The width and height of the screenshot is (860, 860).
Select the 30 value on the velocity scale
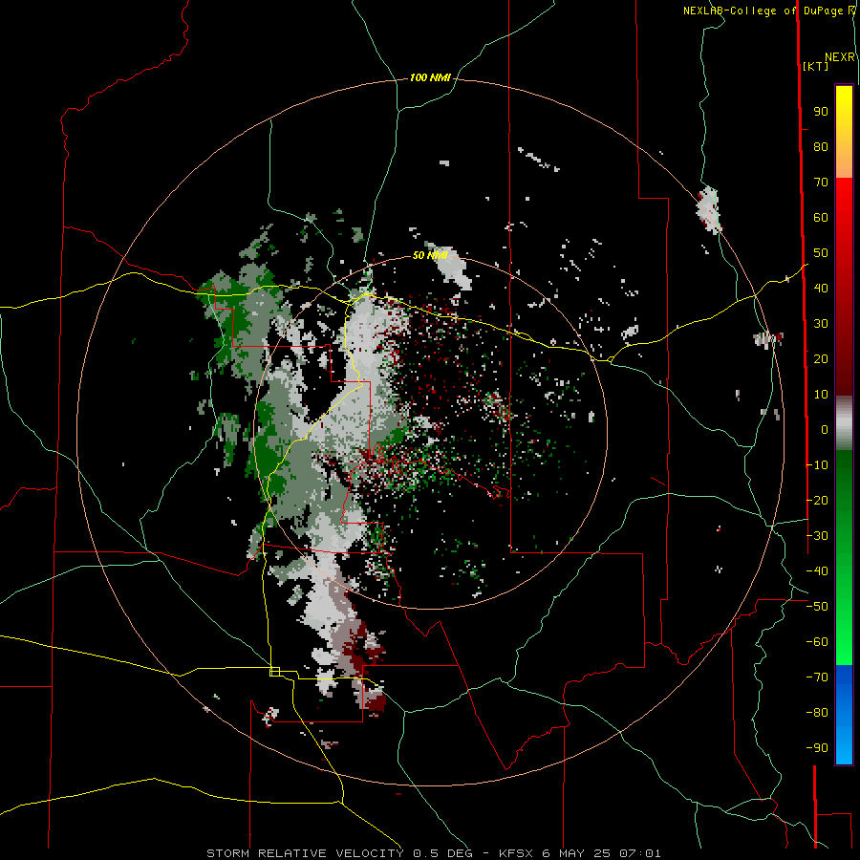click(x=821, y=324)
